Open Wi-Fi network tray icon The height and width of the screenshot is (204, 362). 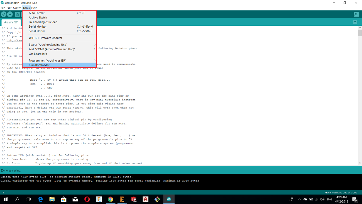point(317,199)
